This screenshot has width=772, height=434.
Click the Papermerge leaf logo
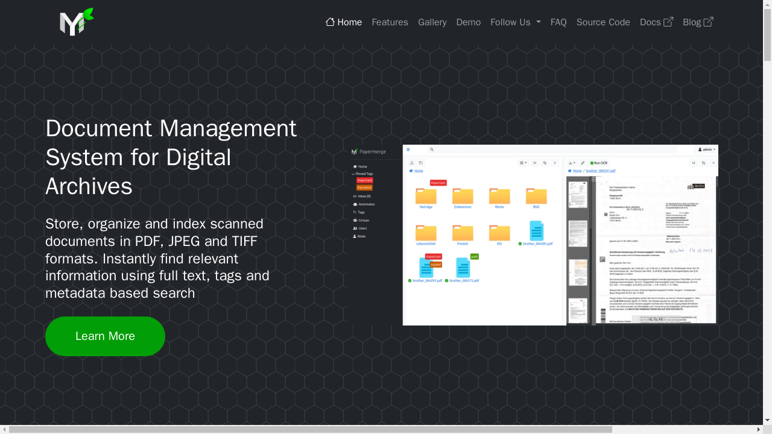pos(77,22)
